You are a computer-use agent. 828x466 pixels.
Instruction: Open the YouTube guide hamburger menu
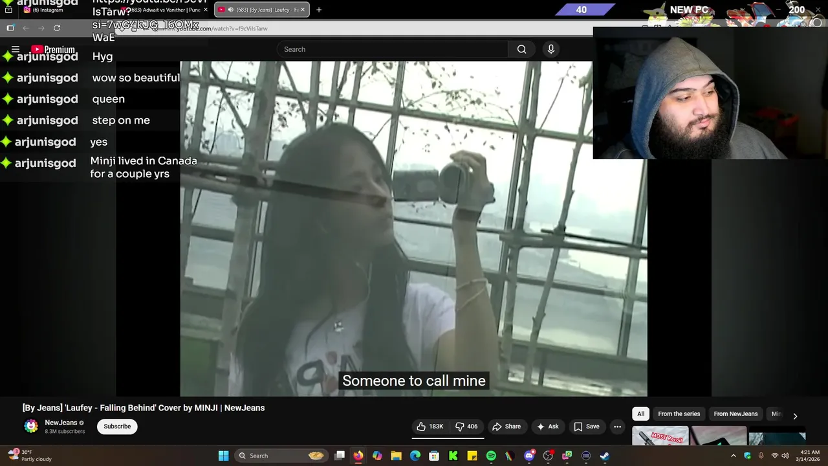[16, 49]
